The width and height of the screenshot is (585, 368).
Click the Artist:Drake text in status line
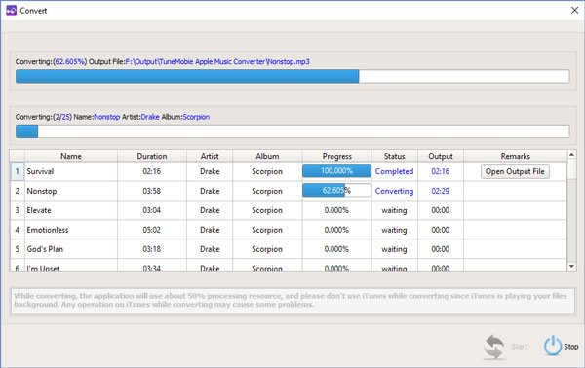(x=140, y=117)
